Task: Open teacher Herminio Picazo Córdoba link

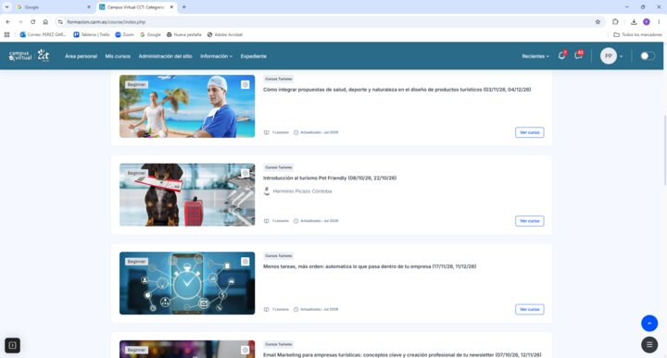Action: [302, 191]
